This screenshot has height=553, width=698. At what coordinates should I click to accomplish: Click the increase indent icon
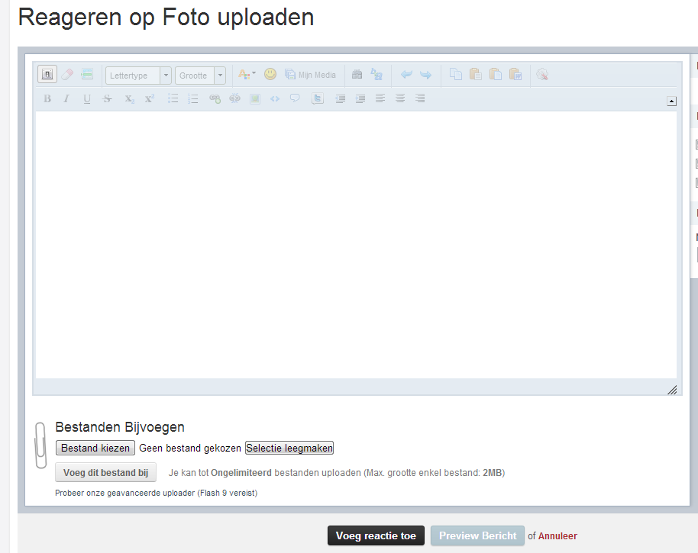pos(360,98)
